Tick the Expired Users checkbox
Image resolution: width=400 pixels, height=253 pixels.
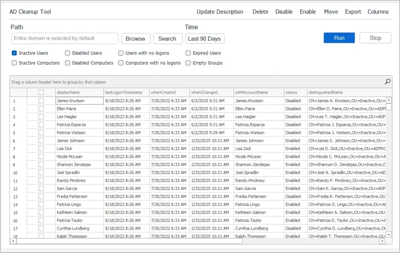188,53
